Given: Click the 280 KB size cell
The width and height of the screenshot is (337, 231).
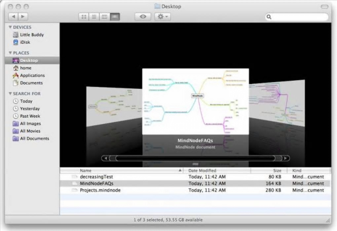Looking at the screenshot, I should click(x=273, y=190).
